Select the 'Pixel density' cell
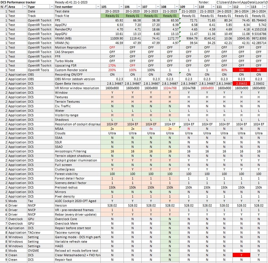Image resolution: width=268 pixels, height=263 pixels. point(77,196)
